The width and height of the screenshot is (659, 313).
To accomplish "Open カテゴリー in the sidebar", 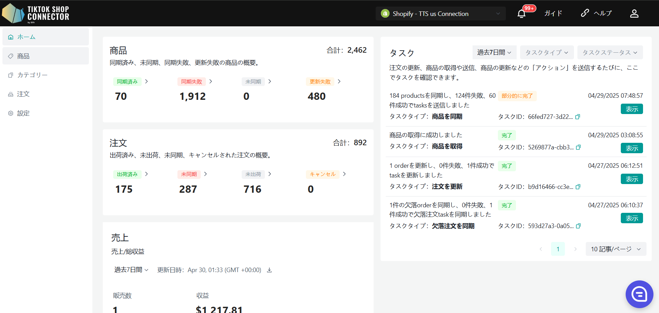I will 45,75.
